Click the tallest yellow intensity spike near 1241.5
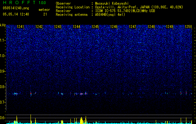Image resolution: width=196 pixels, height=124 pixels. (x=31, y=119)
